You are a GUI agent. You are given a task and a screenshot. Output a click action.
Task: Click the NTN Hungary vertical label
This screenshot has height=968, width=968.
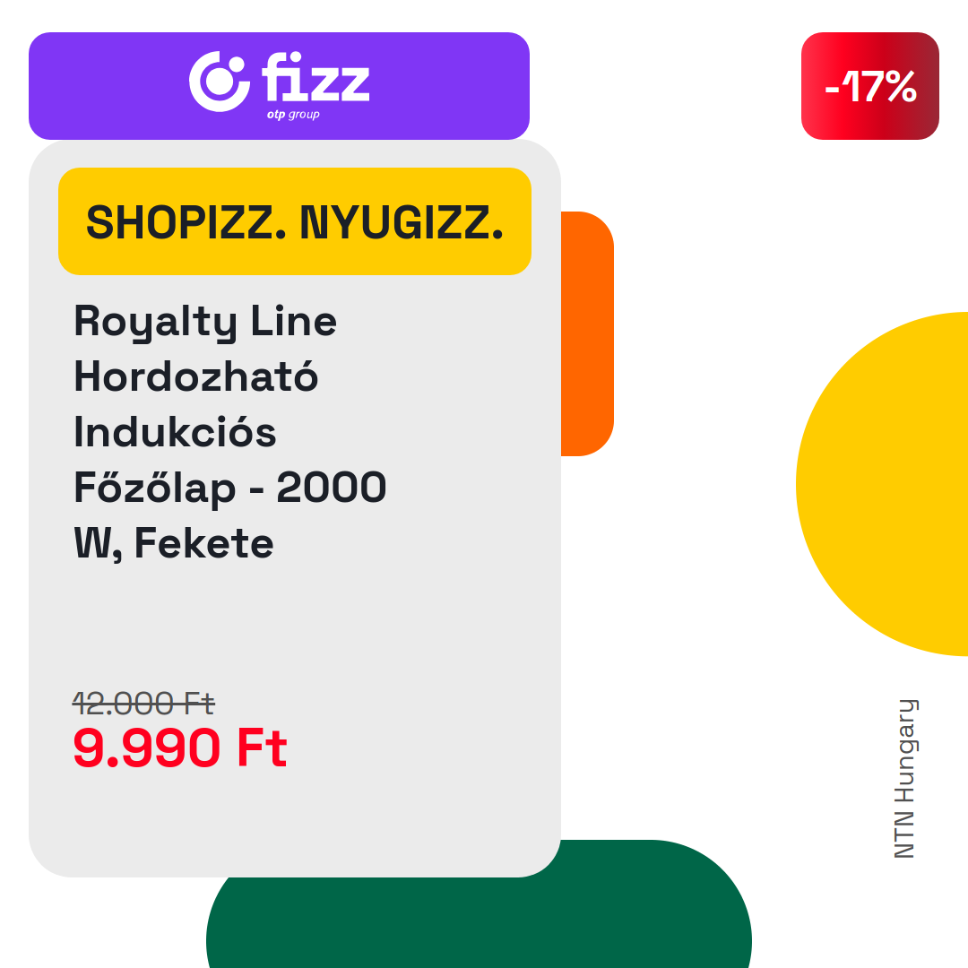coord(905,779)
